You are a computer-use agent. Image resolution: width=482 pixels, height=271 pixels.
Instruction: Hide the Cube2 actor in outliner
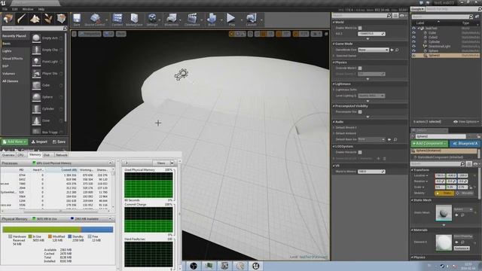point(413,37)
